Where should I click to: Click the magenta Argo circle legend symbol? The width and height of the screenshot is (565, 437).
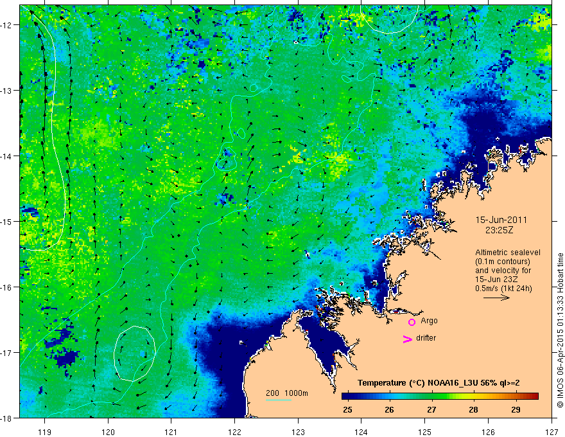(x=412, y=322)
